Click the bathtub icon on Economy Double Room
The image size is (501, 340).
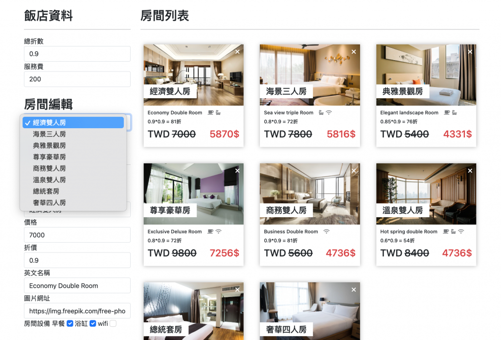tap(218, 113)
